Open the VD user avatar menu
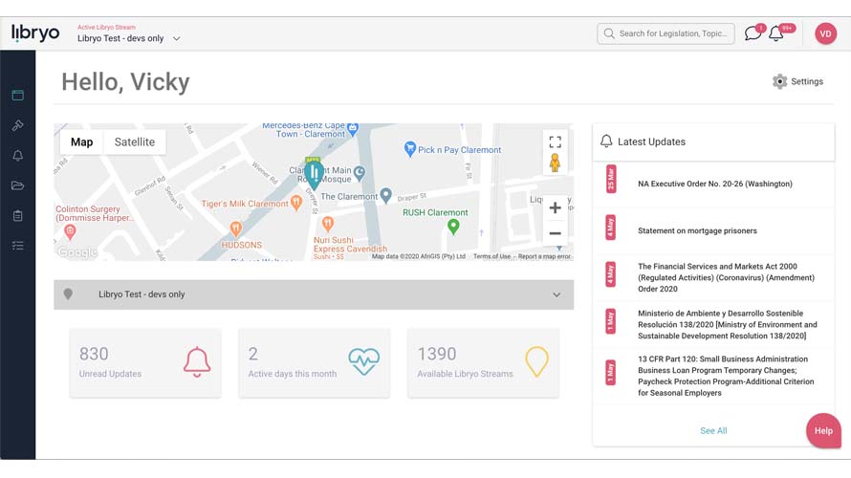 pyautogui.click(x=825, y=33)
